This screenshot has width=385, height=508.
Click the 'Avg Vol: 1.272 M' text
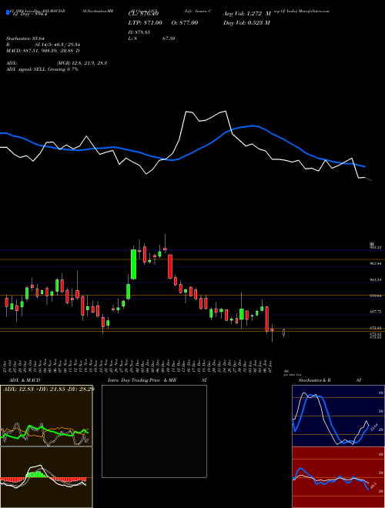point(247,14)
